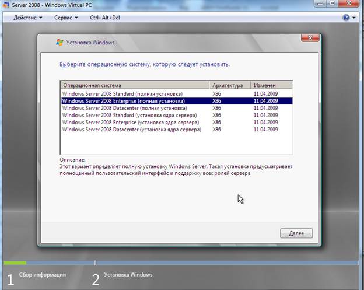Expand the dropdown arrow beside help icon
This screenshot has width=364, height=290.
click(354, 18)
